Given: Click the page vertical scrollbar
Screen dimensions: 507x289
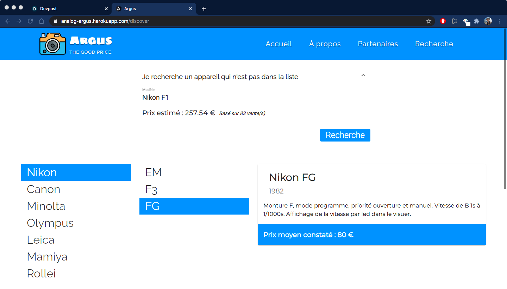Looking at the screenshot, I should (505, 109).
